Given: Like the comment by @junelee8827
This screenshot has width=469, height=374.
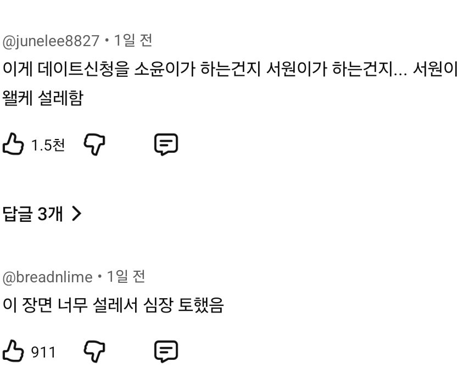Looking at the screenshot, I should tap(13, 144).
